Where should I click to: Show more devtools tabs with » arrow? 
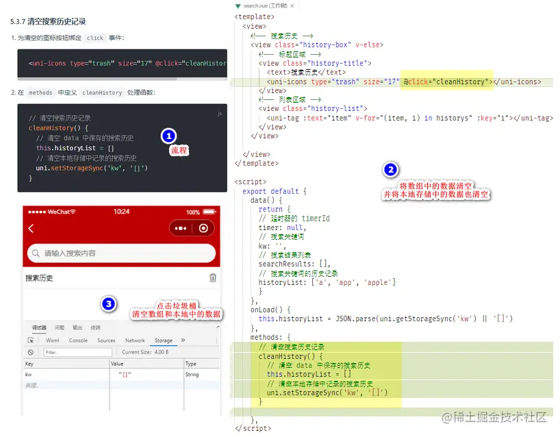183,340
